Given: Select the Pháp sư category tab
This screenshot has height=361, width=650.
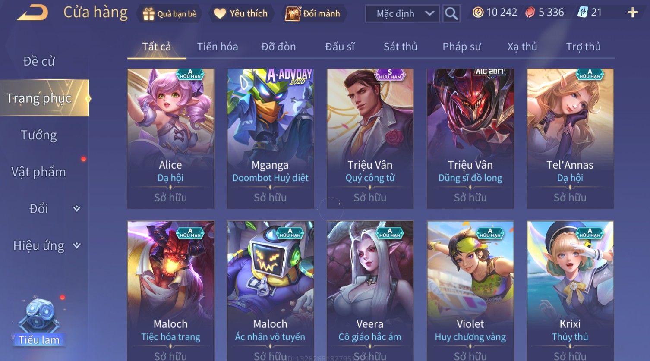Looking at the screenshot, I should (461, 47).
